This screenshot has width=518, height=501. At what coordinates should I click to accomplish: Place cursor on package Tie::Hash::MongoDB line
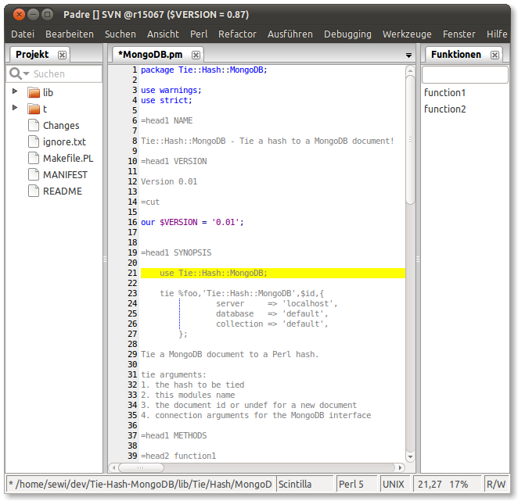click(x=203, y=70)
